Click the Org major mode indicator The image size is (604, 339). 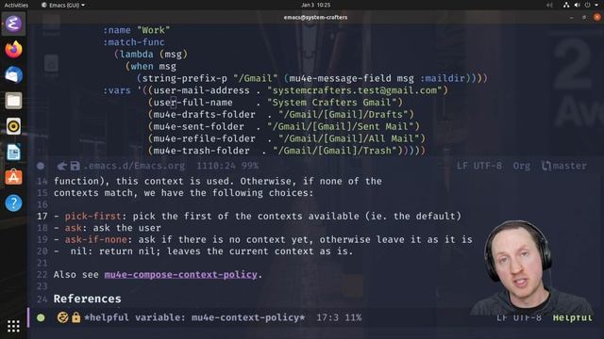521,166
